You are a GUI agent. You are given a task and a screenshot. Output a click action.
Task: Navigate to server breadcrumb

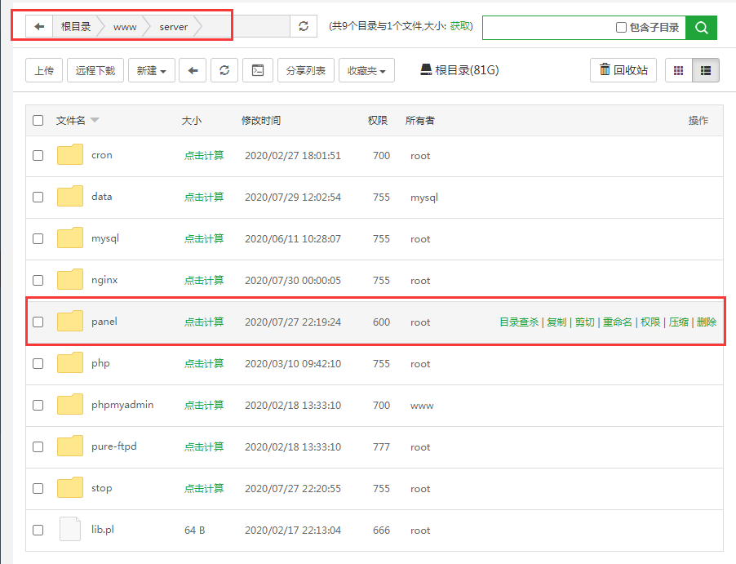[x=174, y=27]
